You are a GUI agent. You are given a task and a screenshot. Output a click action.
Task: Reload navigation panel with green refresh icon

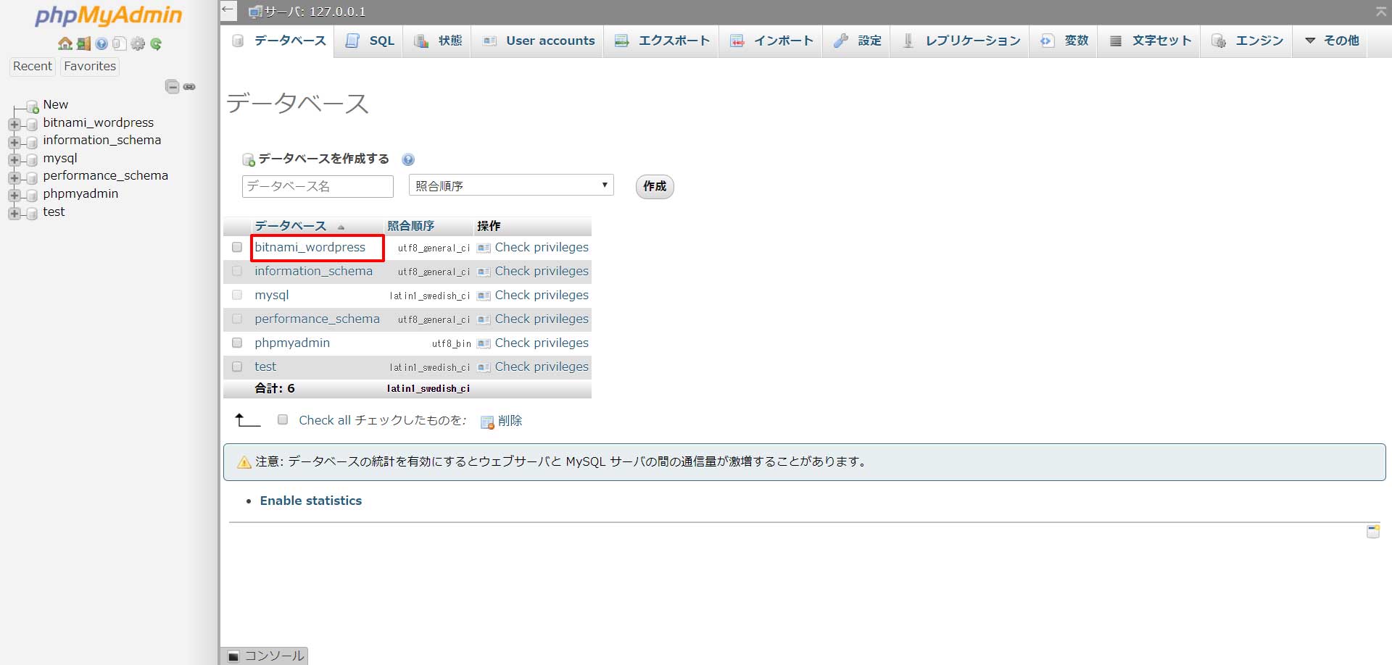[x=156, y=43]
